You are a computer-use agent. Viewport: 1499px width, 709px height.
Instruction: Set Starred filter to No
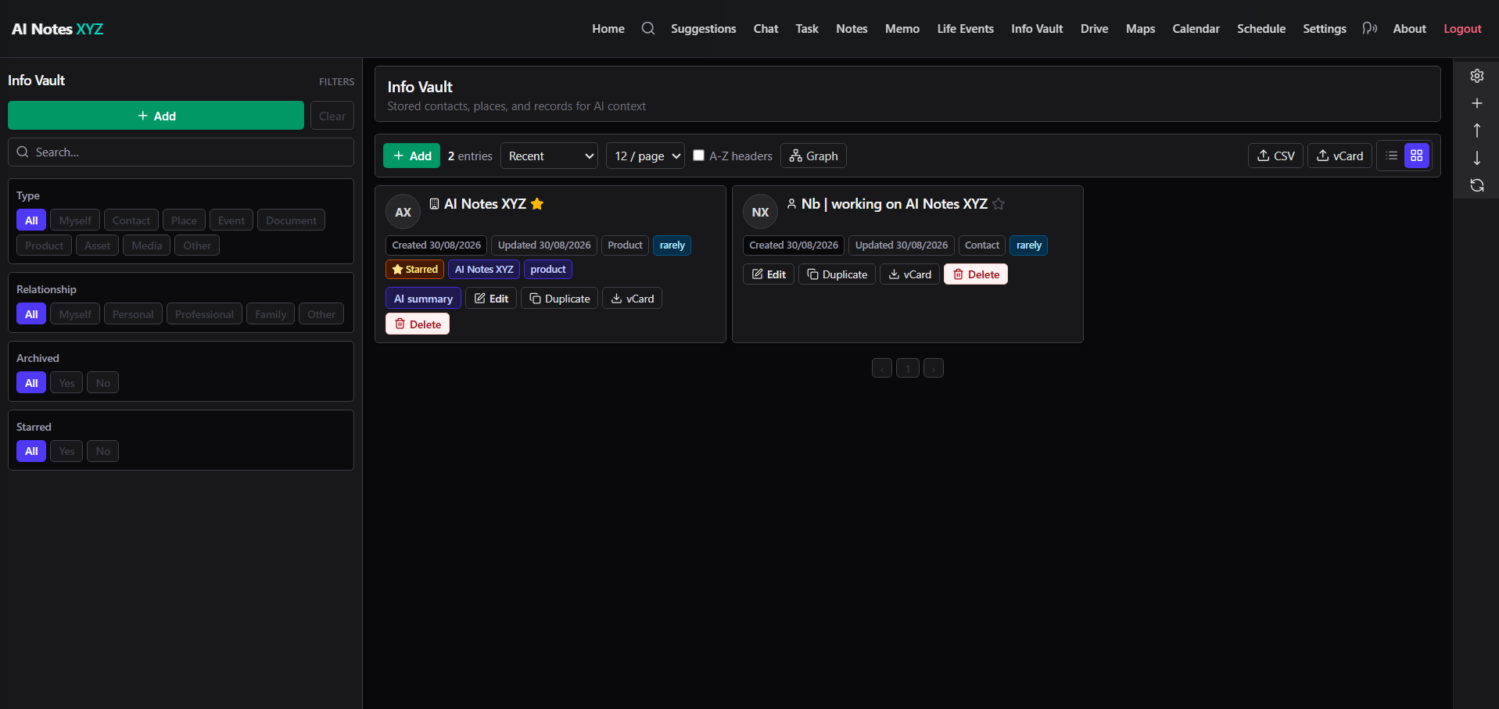pyautogui.click(x=102, y=451)
